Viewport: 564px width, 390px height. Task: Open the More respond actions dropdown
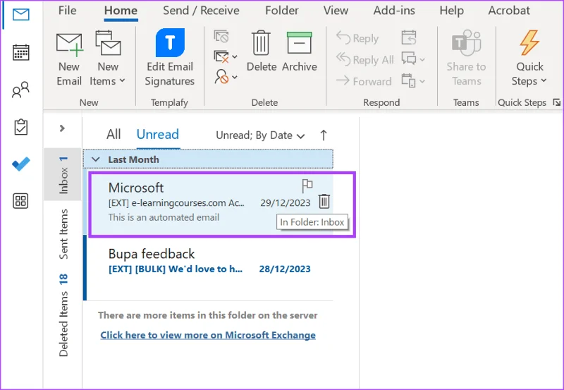pos(413,80)
